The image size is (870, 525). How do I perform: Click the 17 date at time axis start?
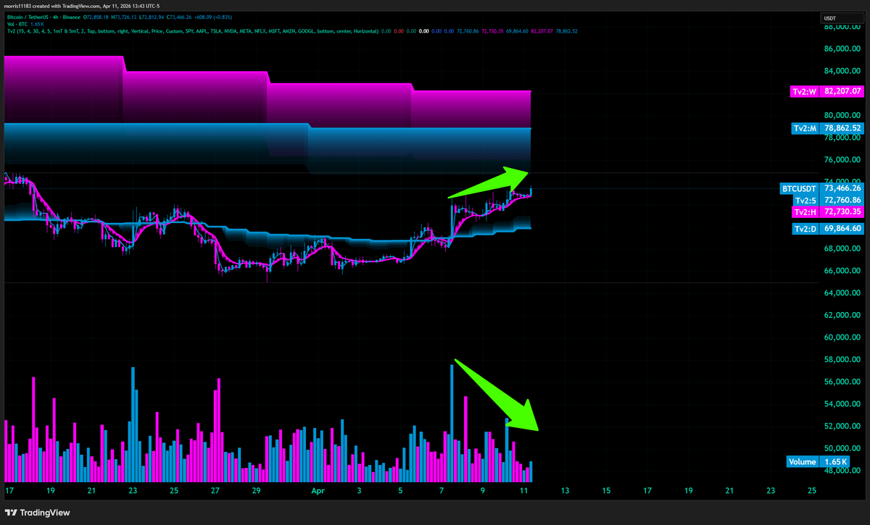(x=9, y=490)
